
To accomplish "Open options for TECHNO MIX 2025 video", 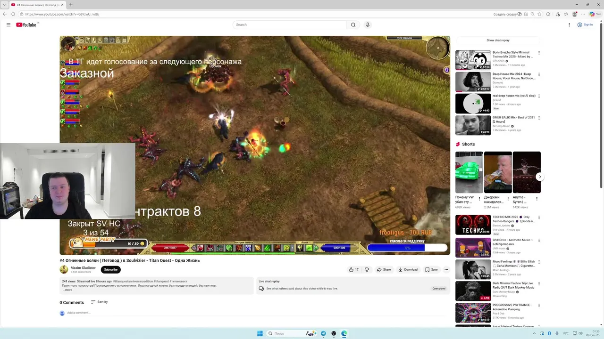I will [x=539, y=218].
